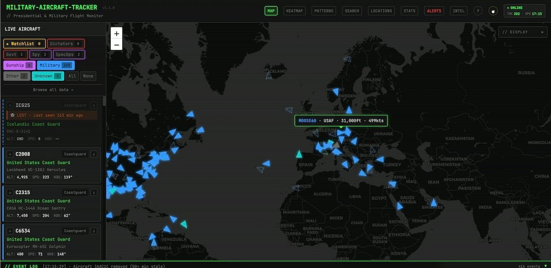Select outlined marker west of the UK
The height and width of the screenshot is (268, 551).
tap(289, 110)
